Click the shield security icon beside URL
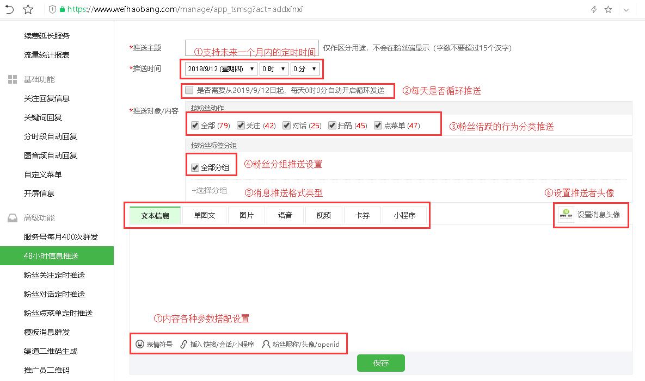The height and width of the screenshot is (381, 645). (x=52, y=9)
